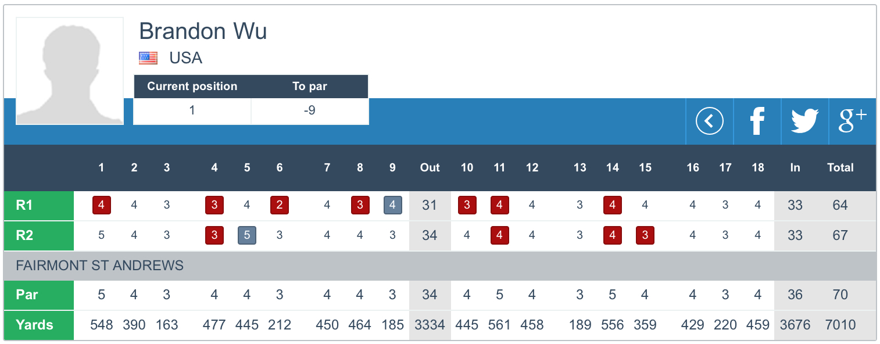Click the Brandon Wu player name
This screenshot has width=880, height=344.
(x=203, y=31)
